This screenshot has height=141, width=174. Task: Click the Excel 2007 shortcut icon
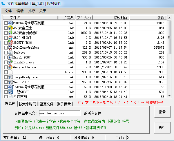click(x=10, y=57)
